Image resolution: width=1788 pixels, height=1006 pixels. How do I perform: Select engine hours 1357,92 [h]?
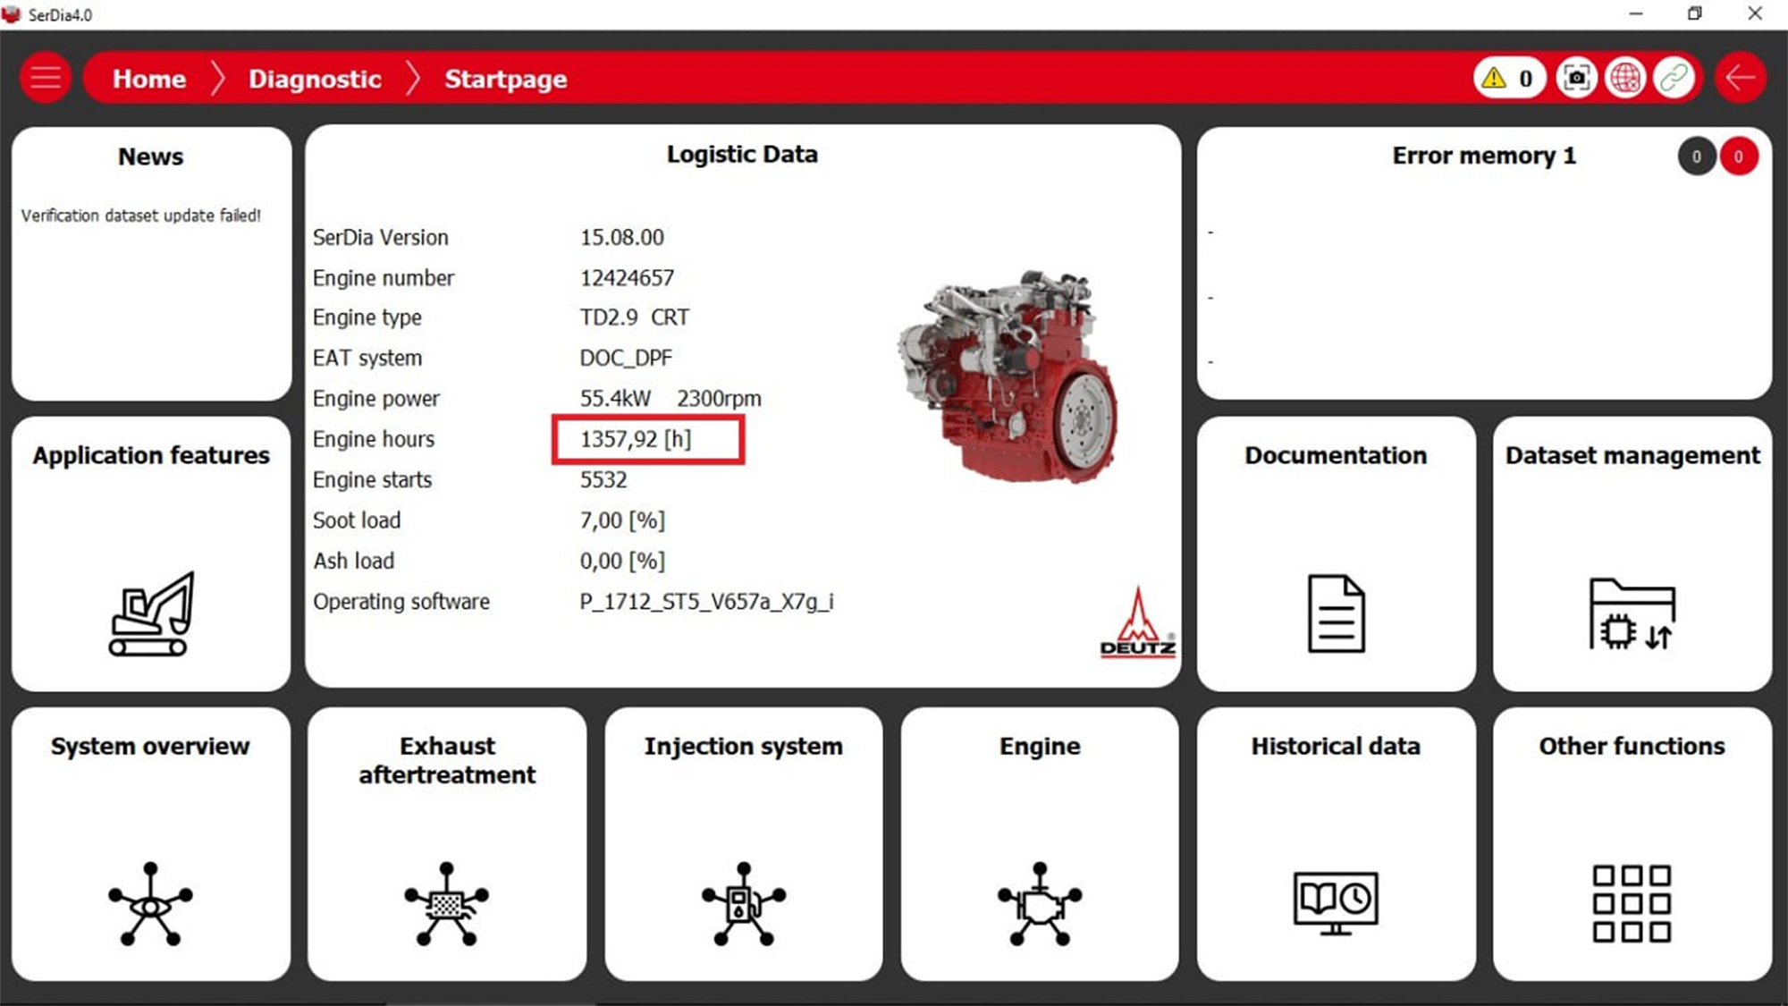click(x=636, y=439)
